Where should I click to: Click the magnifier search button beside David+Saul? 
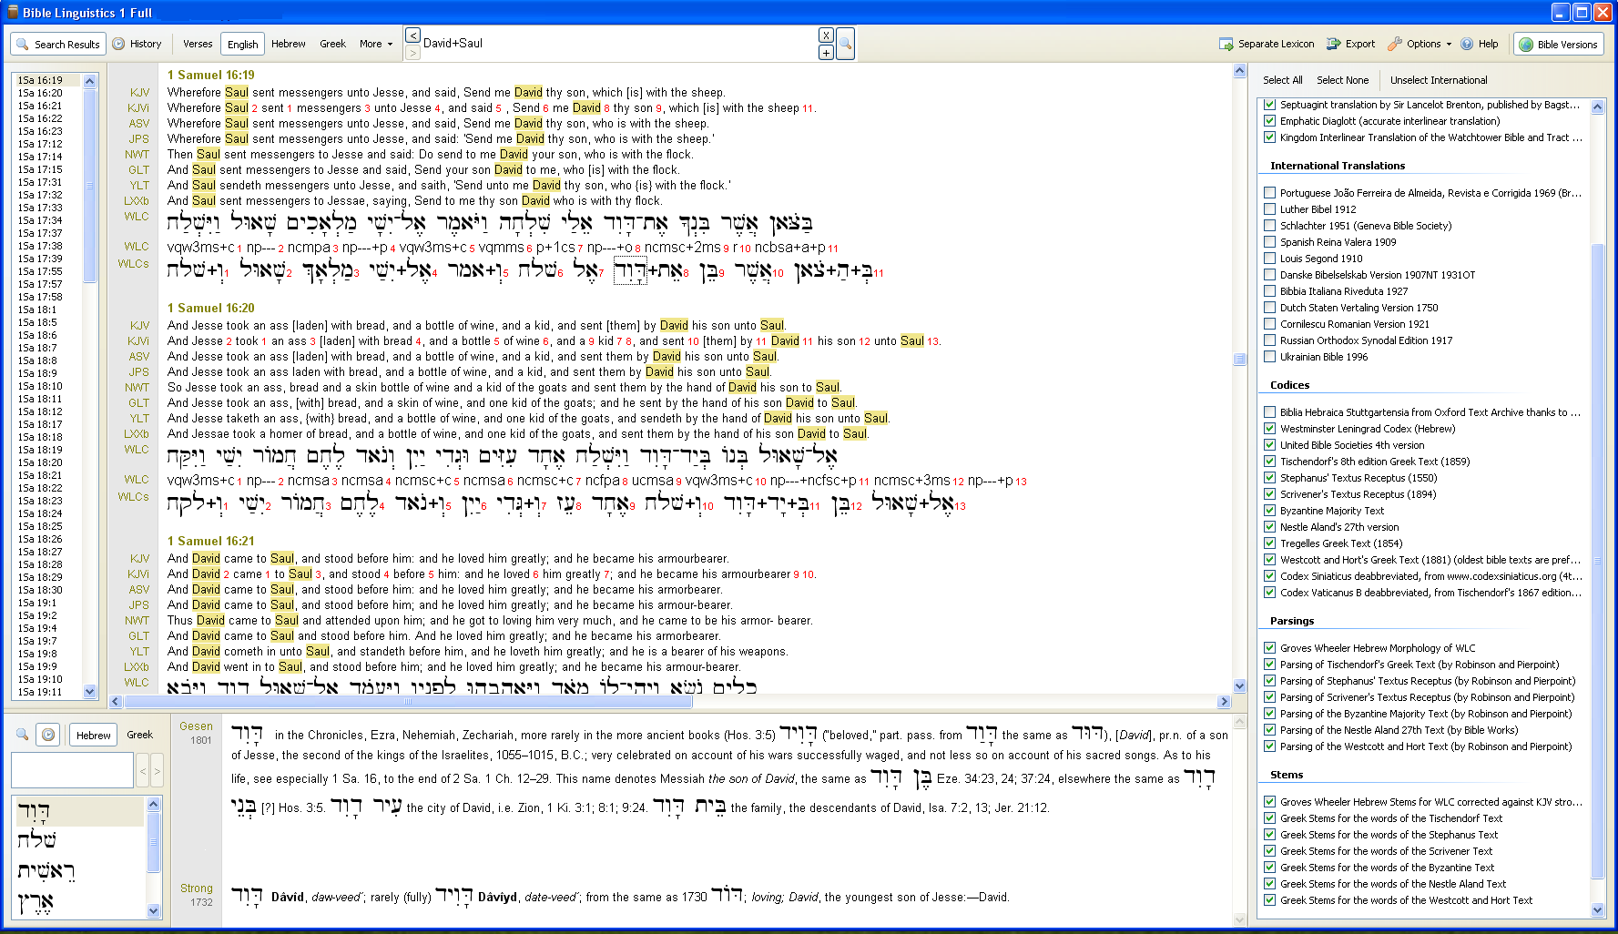coord(845,44)
